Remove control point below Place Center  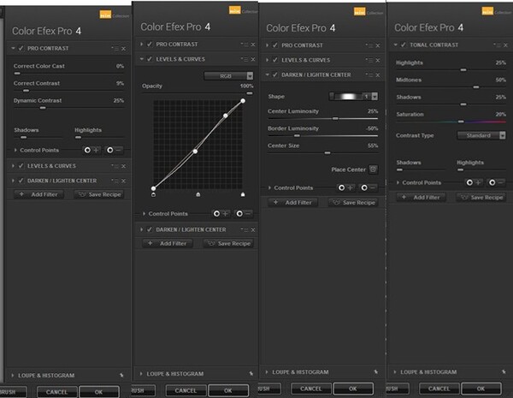(x=369, y=187)
